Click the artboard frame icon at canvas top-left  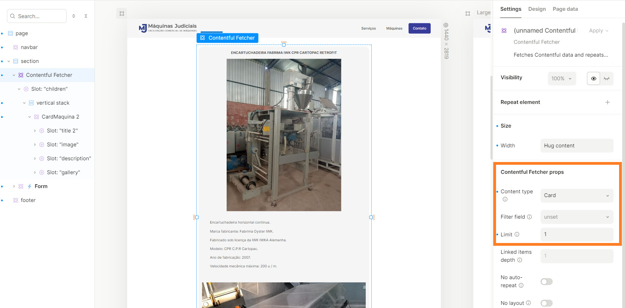(122, 14)
